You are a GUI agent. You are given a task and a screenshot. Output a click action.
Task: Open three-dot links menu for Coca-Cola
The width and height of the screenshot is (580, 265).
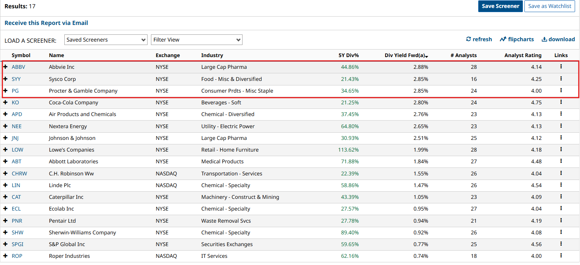point(561,102)
